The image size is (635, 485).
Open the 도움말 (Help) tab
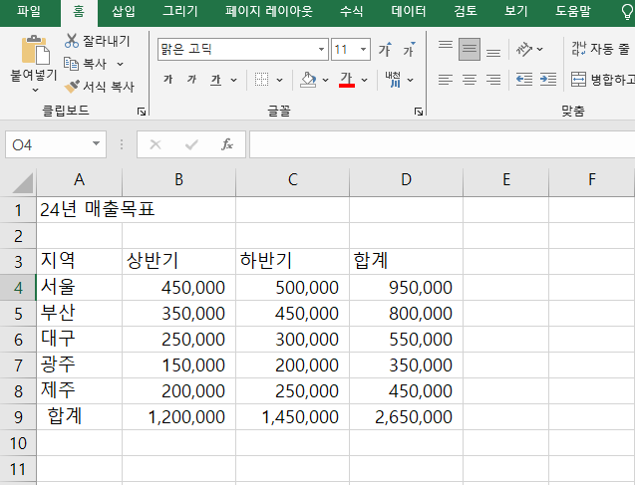(573, 11)
